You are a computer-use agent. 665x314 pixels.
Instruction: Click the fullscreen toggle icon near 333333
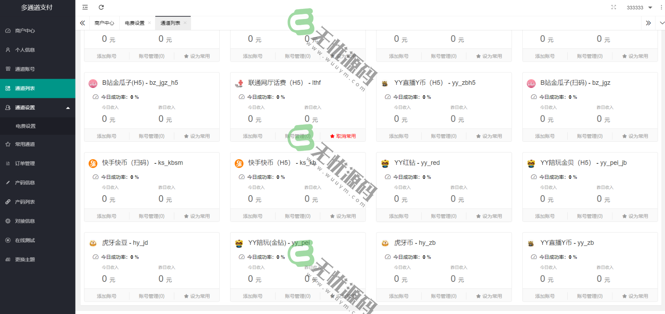click(613, 7)
